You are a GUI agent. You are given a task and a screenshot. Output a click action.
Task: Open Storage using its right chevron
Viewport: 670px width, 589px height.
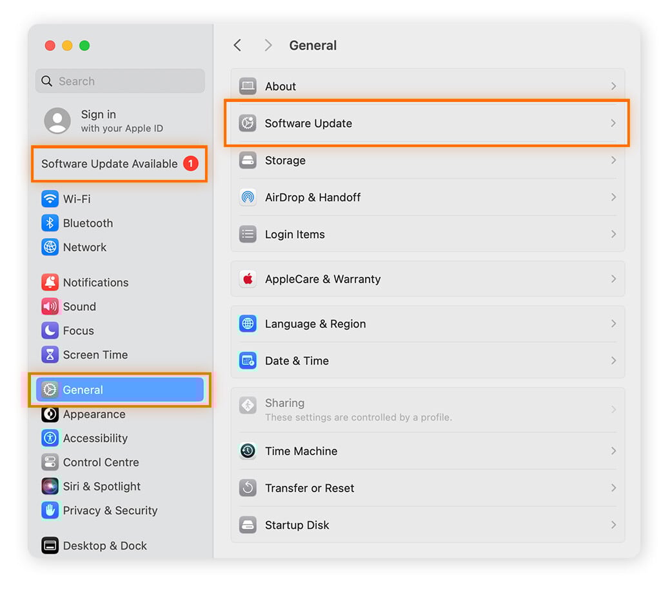(x=613, y=160)
